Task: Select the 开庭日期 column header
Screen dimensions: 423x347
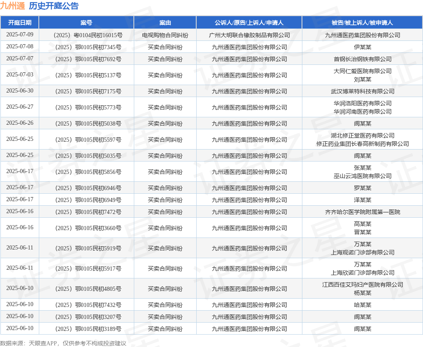Action: click(x=20, y=23)
